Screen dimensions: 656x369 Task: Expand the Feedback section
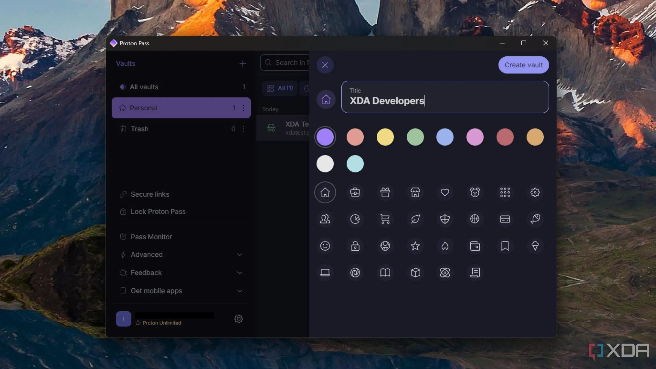click(181, 273)
